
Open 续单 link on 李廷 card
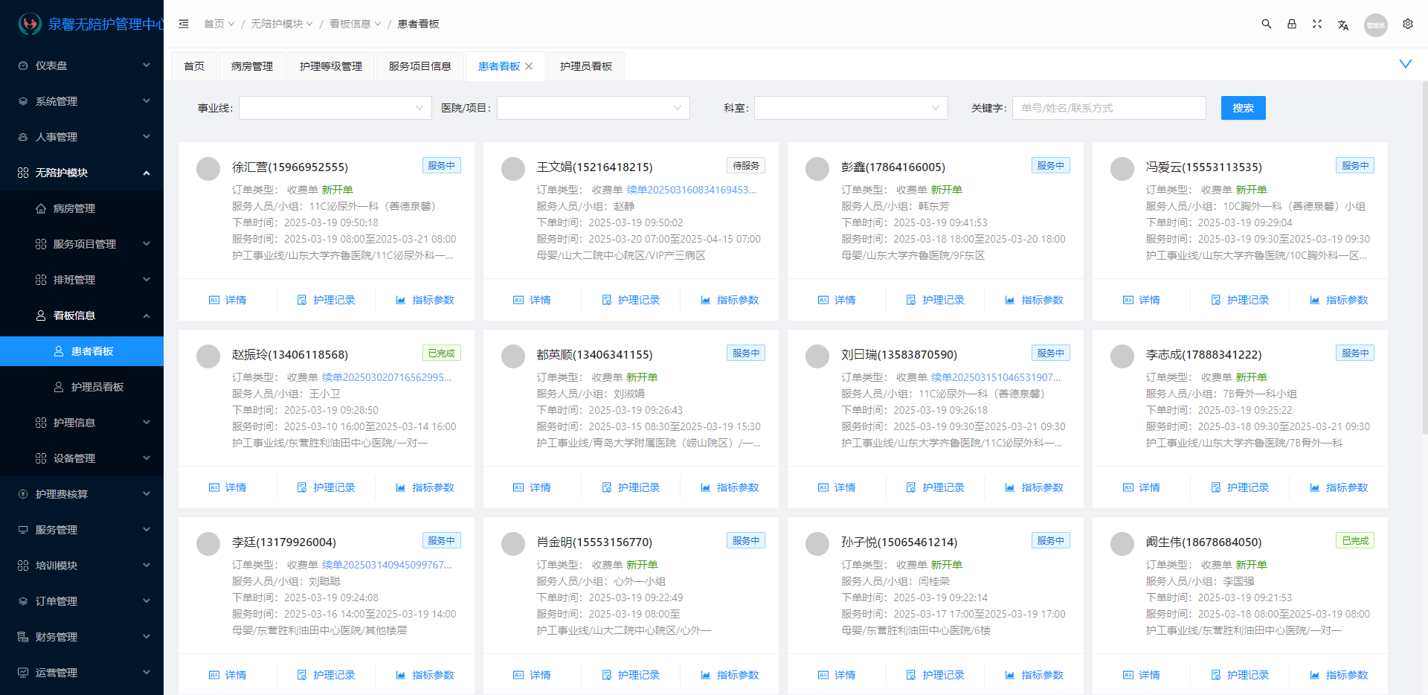pos(387,565)
